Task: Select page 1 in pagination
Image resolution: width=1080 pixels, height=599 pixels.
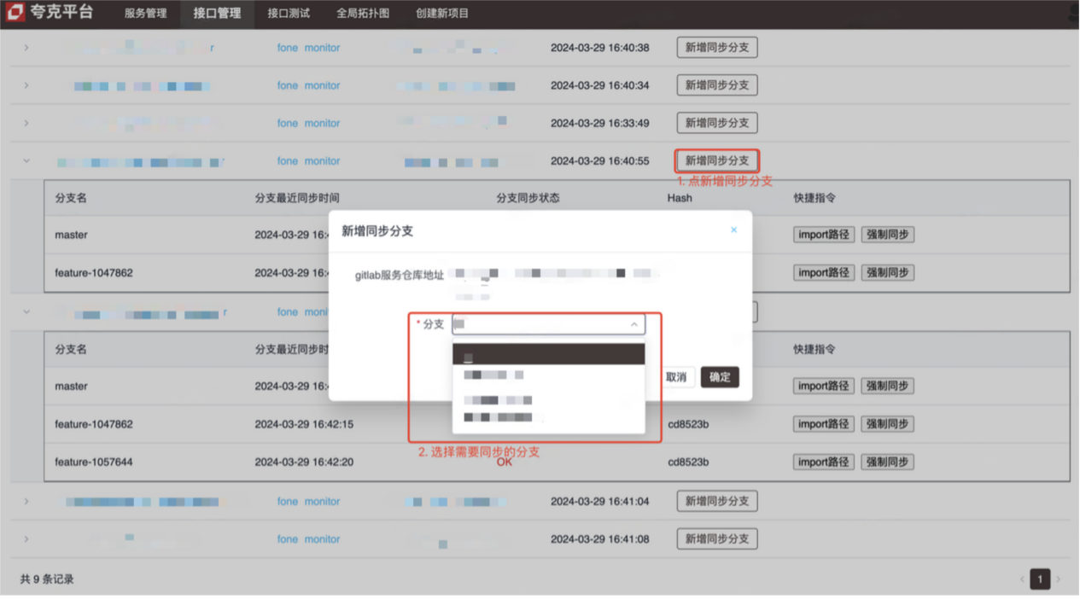Action: point(1040,579)
